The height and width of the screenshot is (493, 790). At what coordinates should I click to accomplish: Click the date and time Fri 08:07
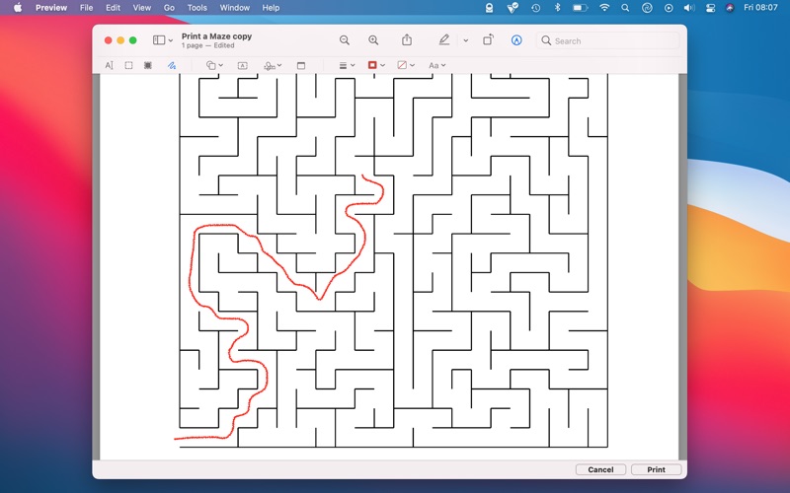click(760, 8)
